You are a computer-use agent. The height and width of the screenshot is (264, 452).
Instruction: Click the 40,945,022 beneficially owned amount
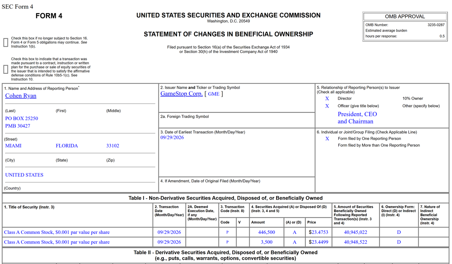tap(356, 232)
